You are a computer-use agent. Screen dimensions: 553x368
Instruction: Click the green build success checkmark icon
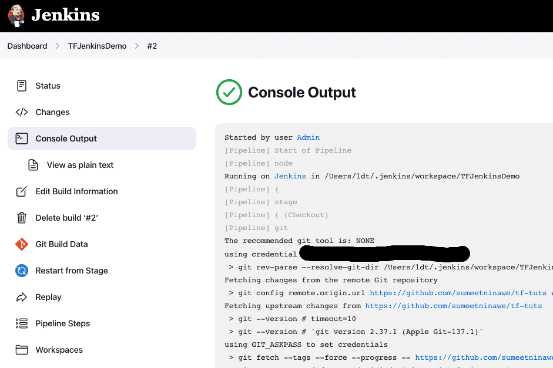click(229, 92)
